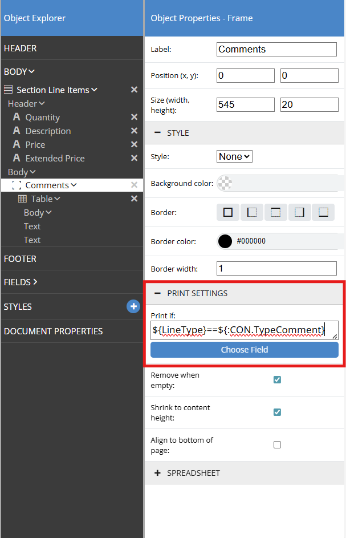Toggle the right border icon

pyautogui.click(x=300, y=212)
